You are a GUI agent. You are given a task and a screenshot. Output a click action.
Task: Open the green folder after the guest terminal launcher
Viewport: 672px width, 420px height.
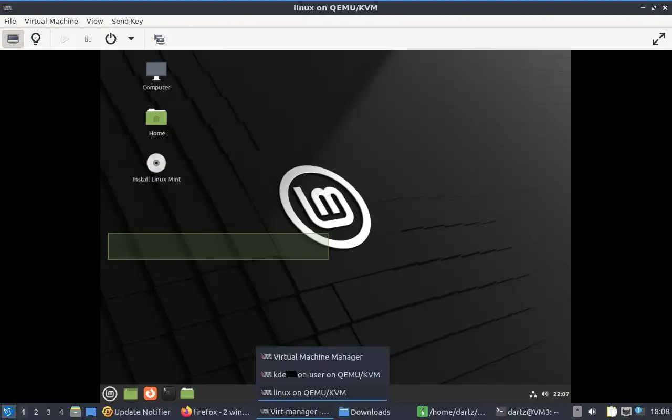pyautogui.click(x=187, y=393)
